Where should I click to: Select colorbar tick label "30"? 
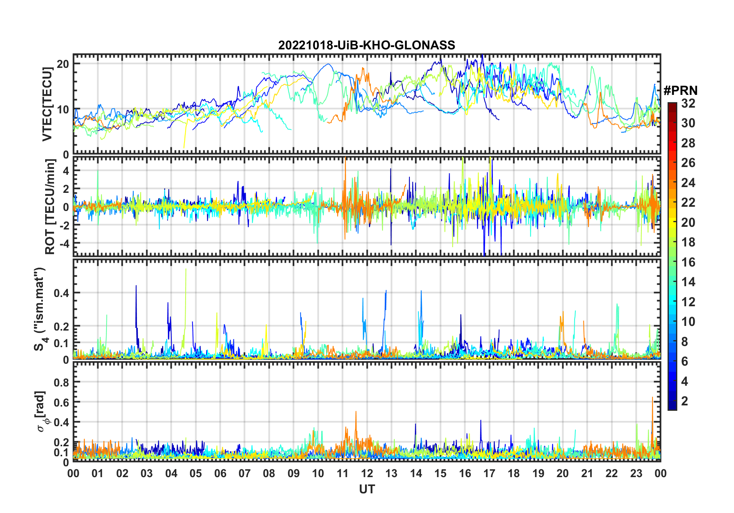[688, 123]
